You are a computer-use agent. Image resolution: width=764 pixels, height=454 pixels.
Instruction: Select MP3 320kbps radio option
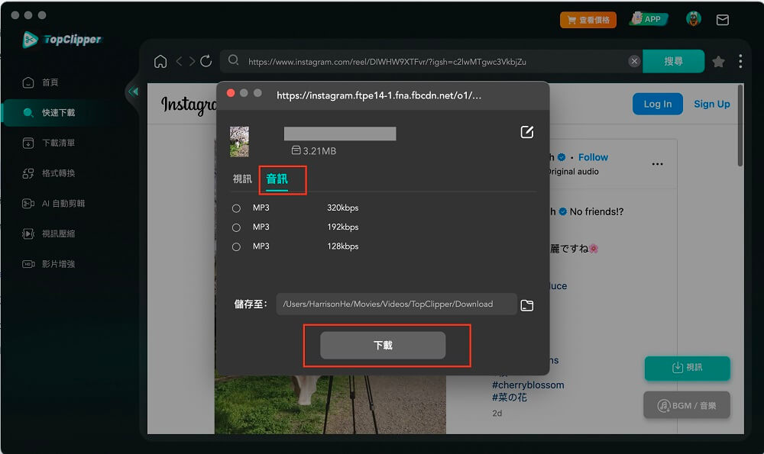(236, 208)
